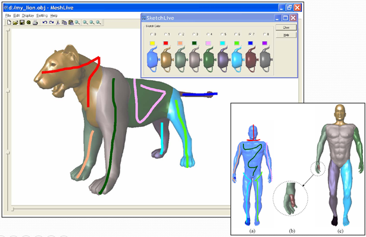Image resolution: width=366 pixels, height=237 pixels.
Task: Select the sage green teapot under orange swatch
Action: [181, 60]
